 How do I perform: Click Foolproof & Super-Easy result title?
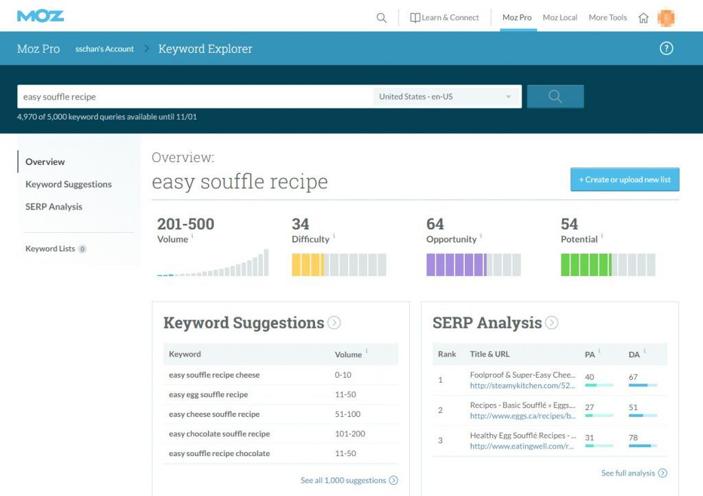click(522, 375)
